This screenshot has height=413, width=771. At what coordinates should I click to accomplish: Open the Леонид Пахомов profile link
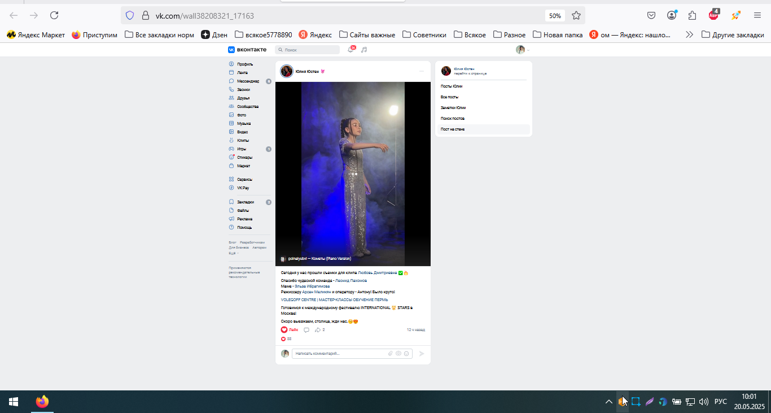[351, 281]
